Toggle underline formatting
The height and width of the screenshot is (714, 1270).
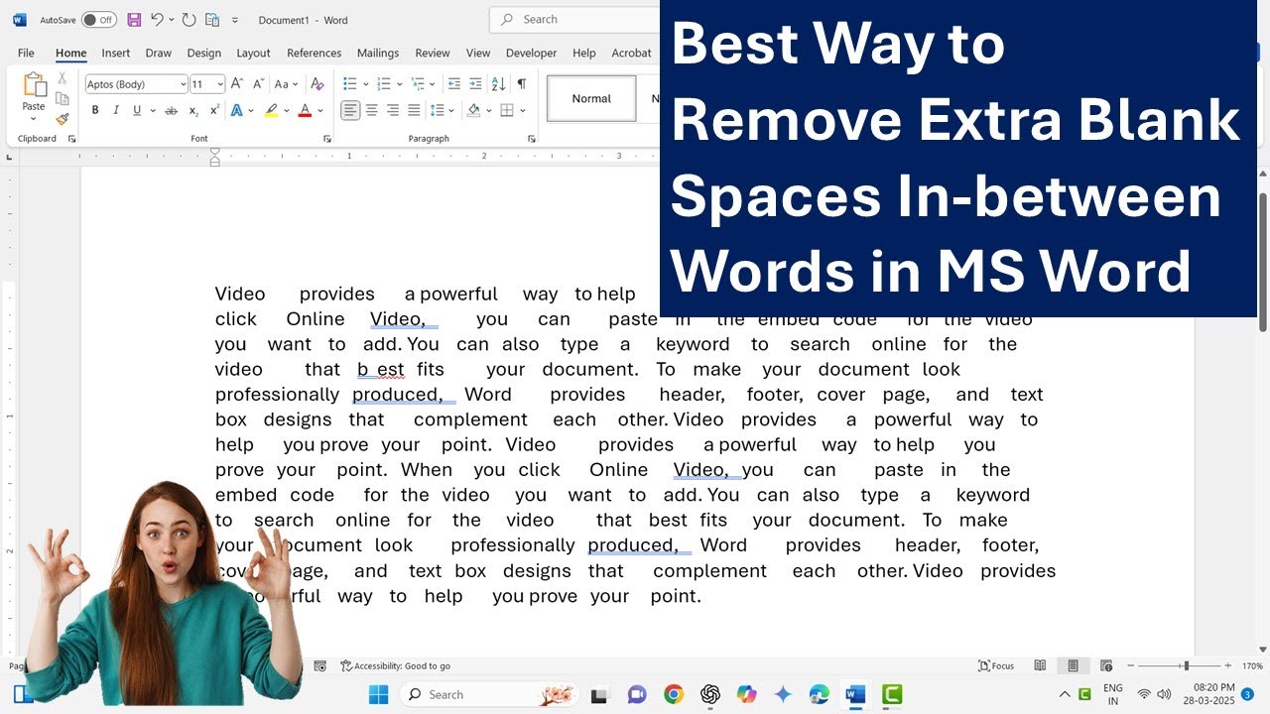[137, 111]
